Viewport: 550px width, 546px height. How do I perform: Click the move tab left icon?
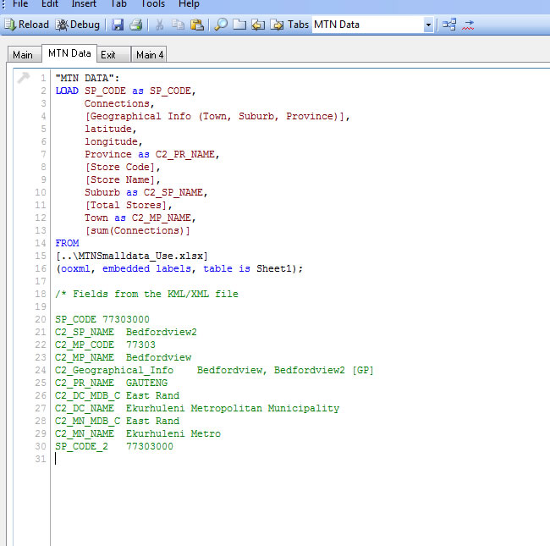[258, 25]
